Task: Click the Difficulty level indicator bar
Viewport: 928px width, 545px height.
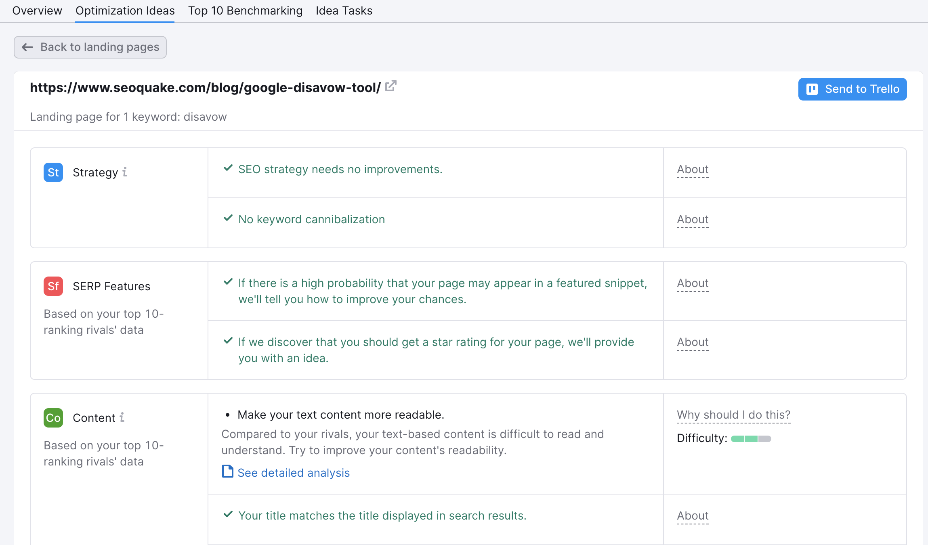Action: pyautogui.click(x=751, y=439)
